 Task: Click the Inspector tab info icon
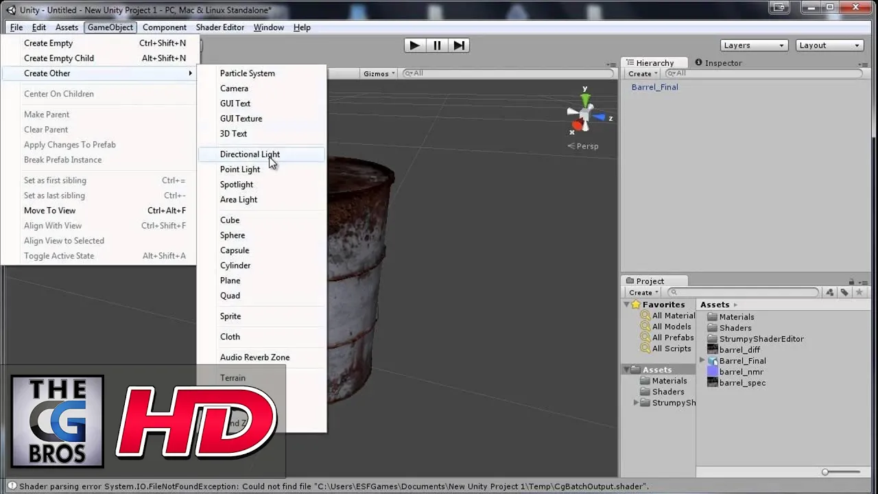coord(699,62)
